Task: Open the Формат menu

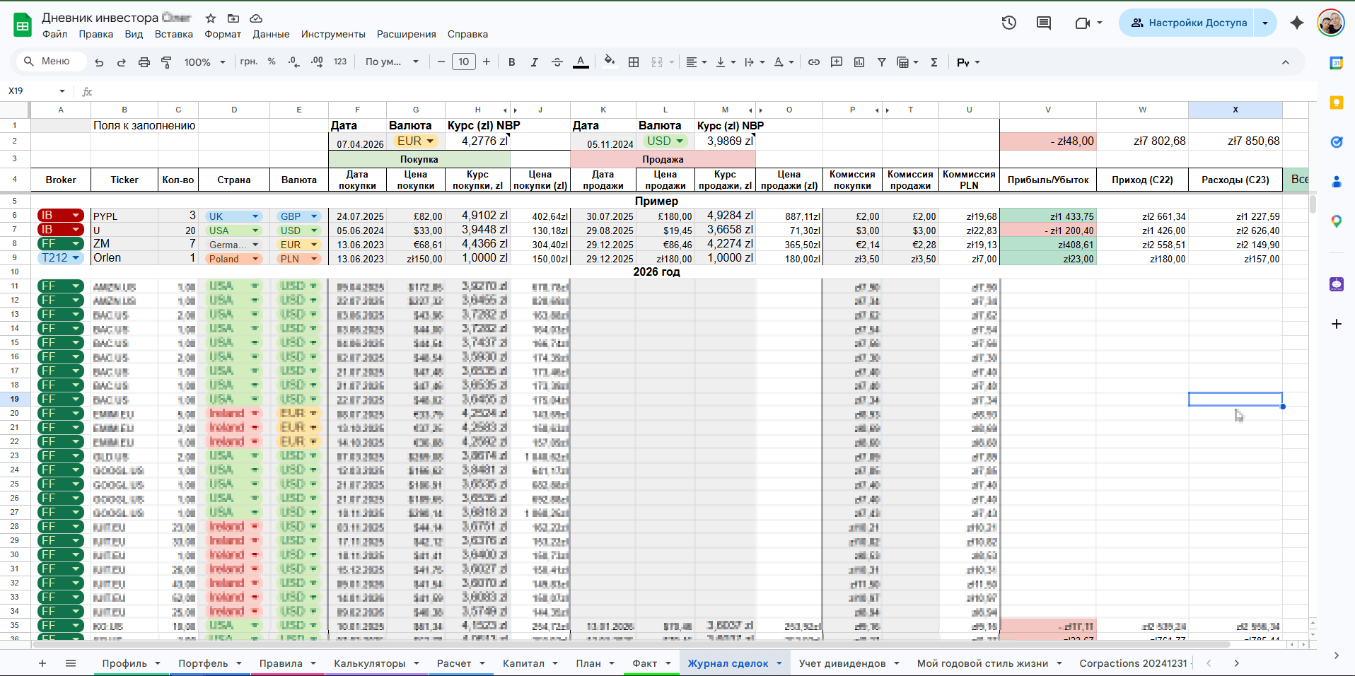Action: point(223,34)
